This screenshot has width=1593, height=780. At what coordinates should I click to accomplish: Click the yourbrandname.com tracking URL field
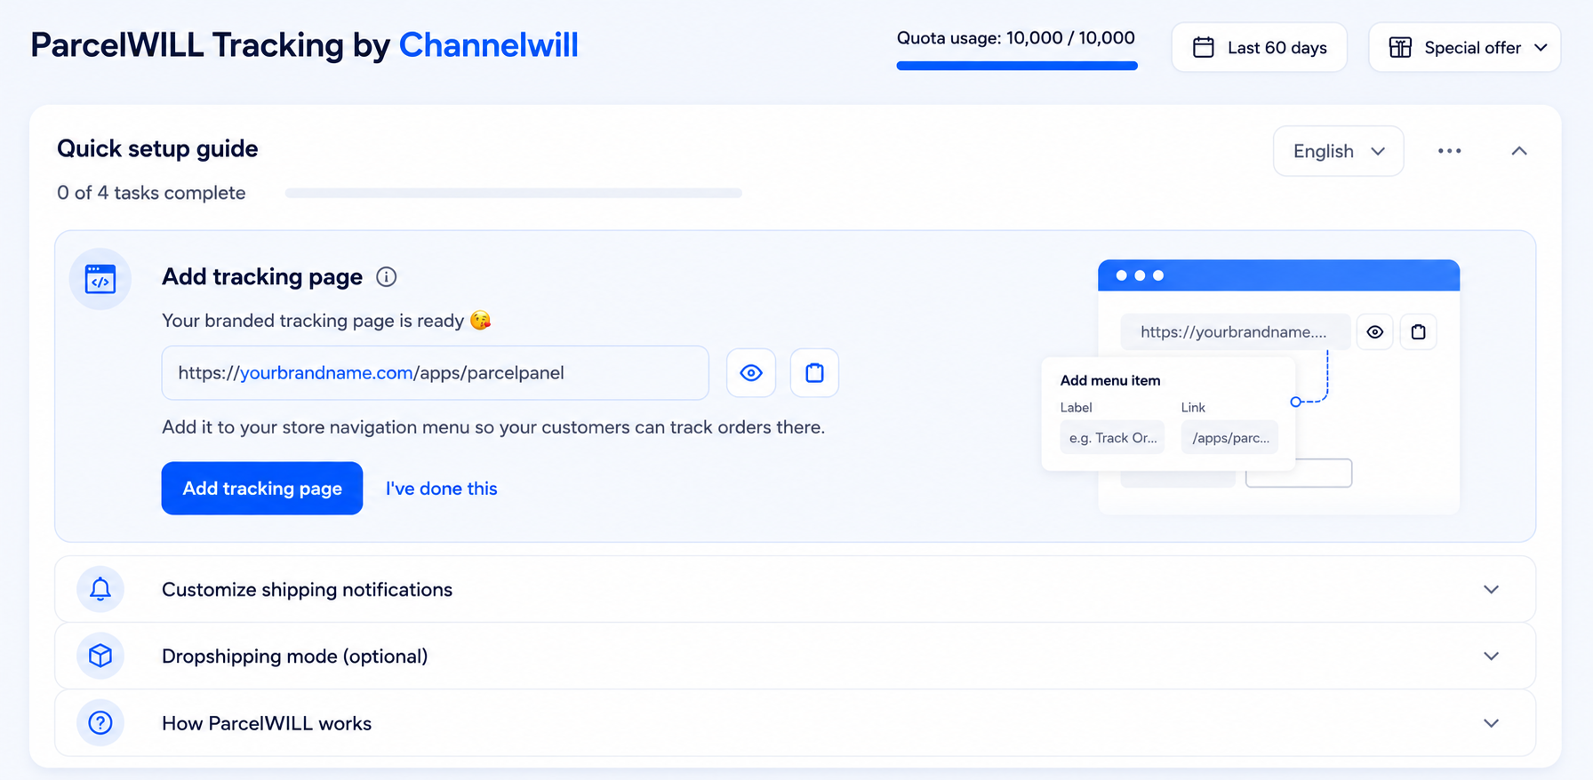[x=436, y=373]
